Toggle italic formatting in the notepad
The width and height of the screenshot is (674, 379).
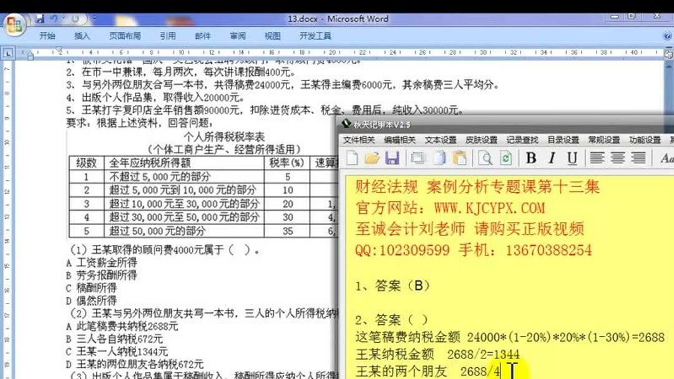(551, 158)
